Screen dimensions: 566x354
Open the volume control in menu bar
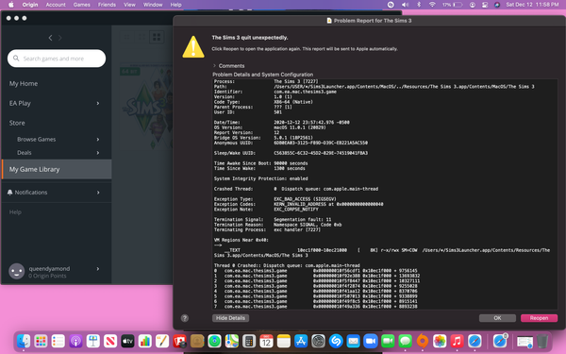click(x=405, y=5)
